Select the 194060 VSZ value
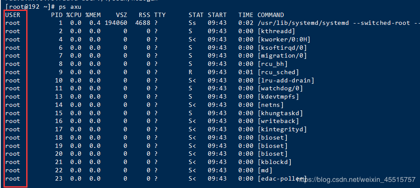Viewport: 420px width, 188px height. click(116, 23)
